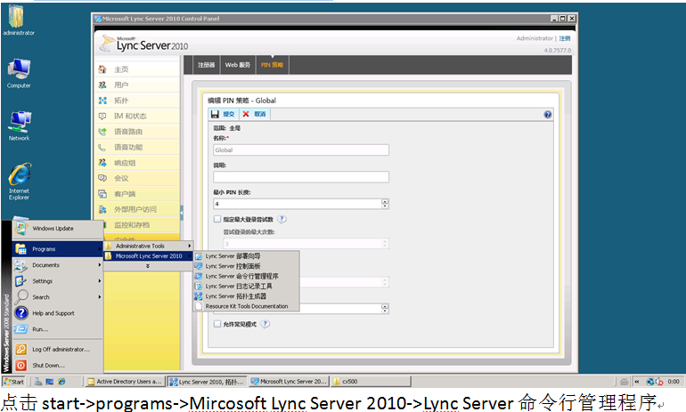The width and height of the screenshot is (686, 412).
Task: Switch to the PIN 策略 tab
Action: (x=272, y=65)
